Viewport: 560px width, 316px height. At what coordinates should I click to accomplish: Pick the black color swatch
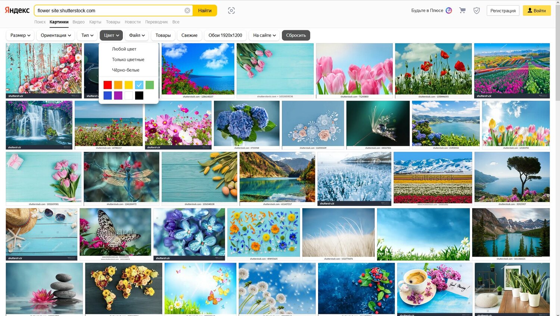[x=139, y=96]
